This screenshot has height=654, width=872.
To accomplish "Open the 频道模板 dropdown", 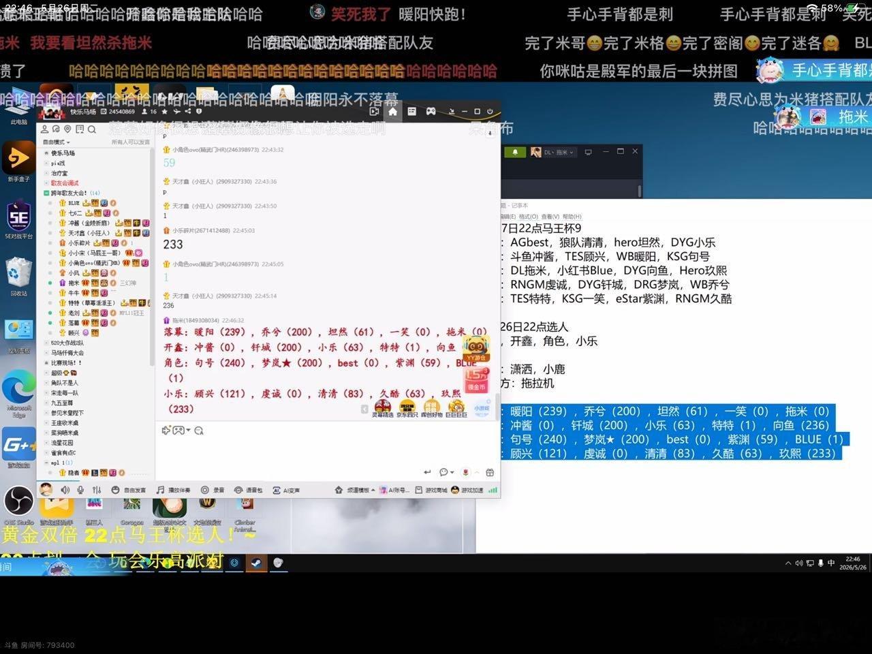I will pyautogui.click(x=356, y=490).
